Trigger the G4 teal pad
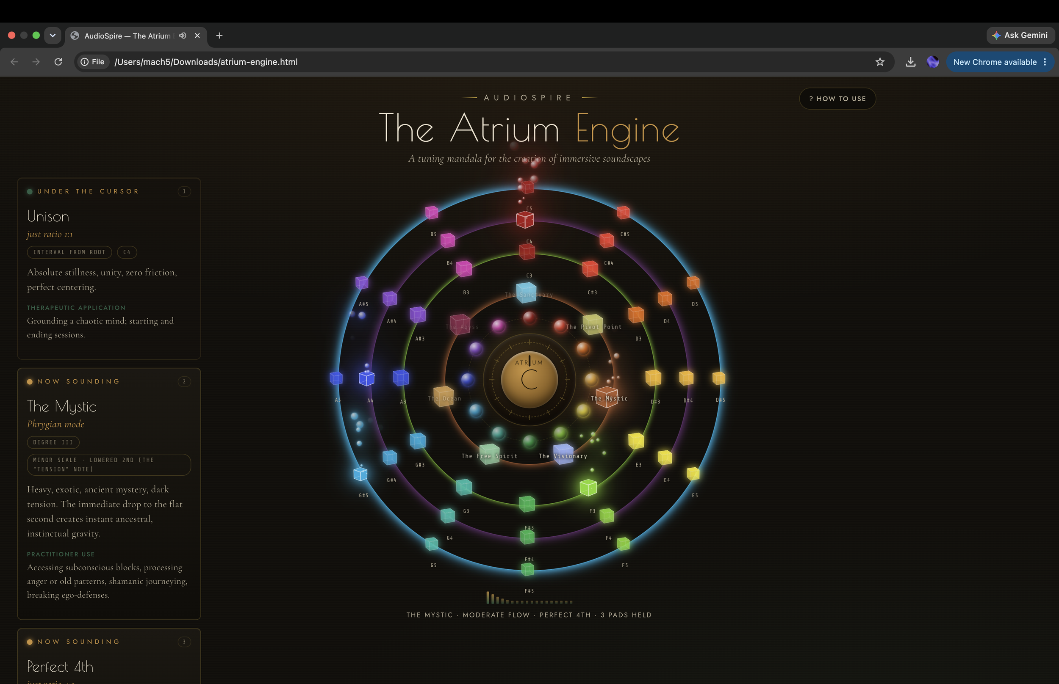 coord(447,516)
